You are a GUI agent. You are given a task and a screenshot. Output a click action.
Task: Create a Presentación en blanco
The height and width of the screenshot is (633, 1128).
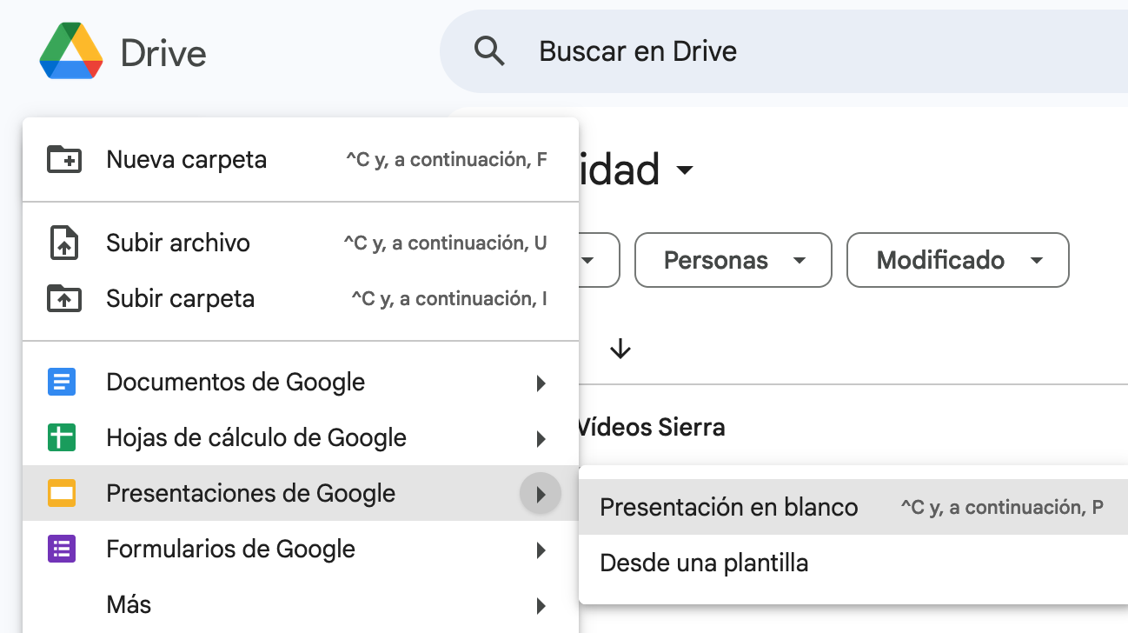click(x=728, y=507)
